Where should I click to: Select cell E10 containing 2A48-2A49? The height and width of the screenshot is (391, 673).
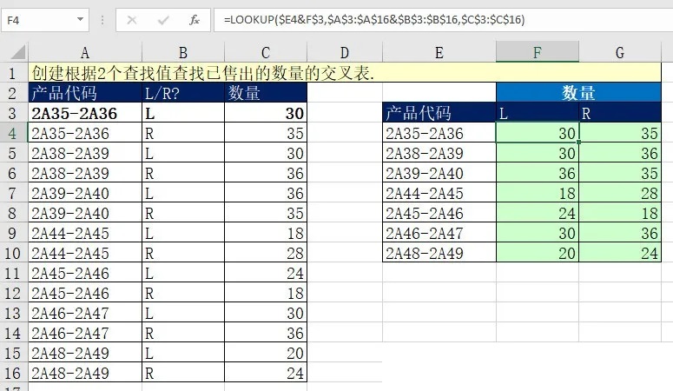coord(439,253)
